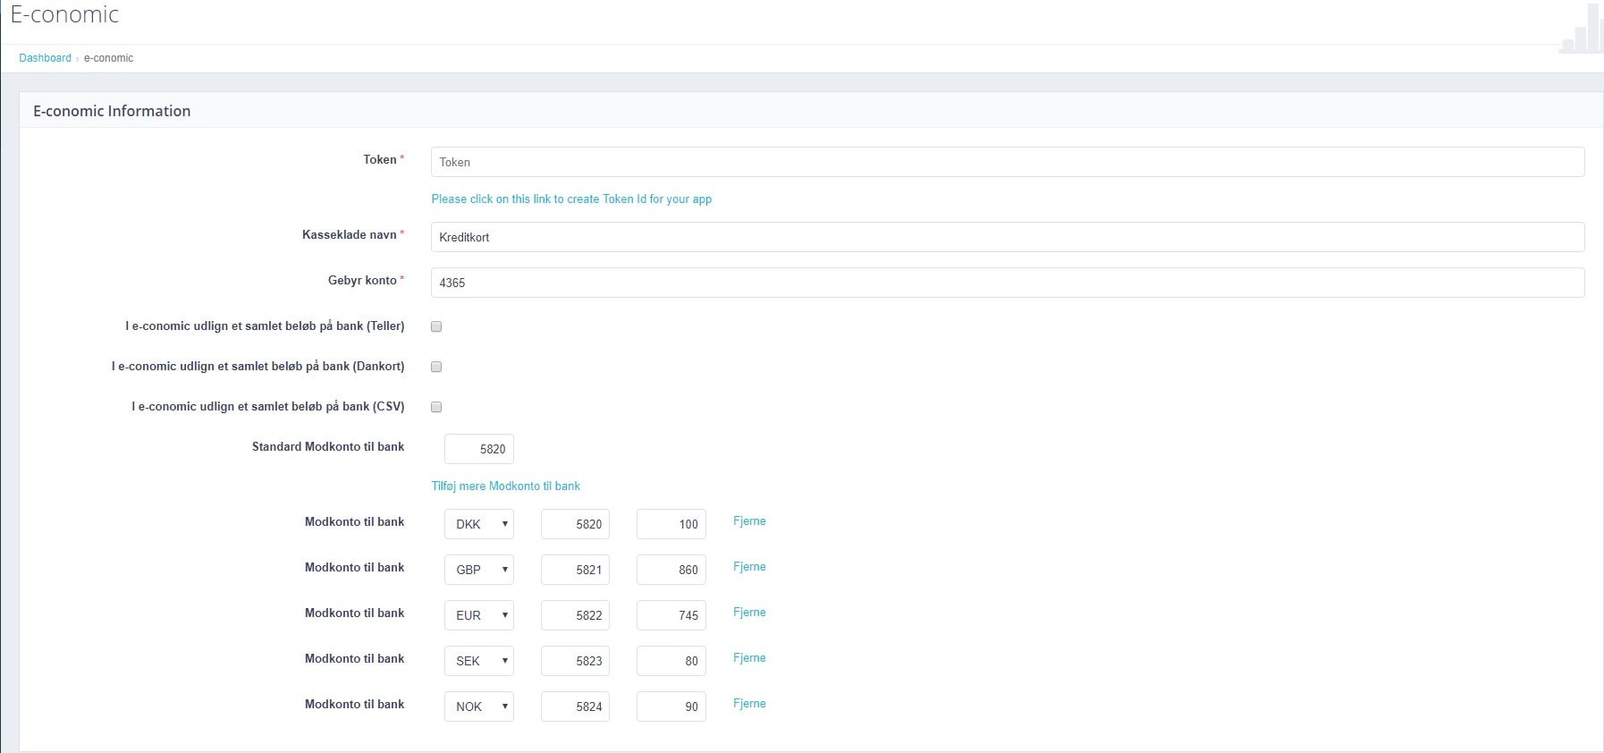The image size is (1604, 753).
Task: Enable the Teller bank settlement checkbox
Action: point(436,326)
